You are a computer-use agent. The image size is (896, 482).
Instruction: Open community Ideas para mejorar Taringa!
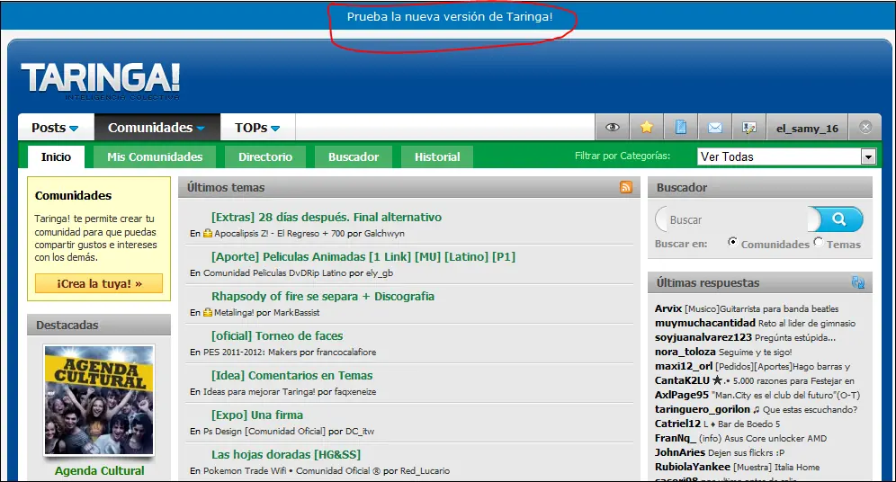pos(259,392)
